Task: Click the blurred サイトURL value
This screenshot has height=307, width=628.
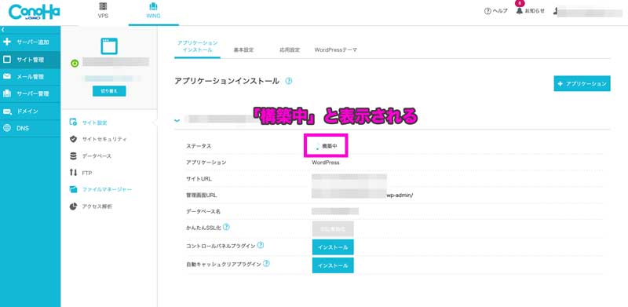Action: [x=349, y=178]
